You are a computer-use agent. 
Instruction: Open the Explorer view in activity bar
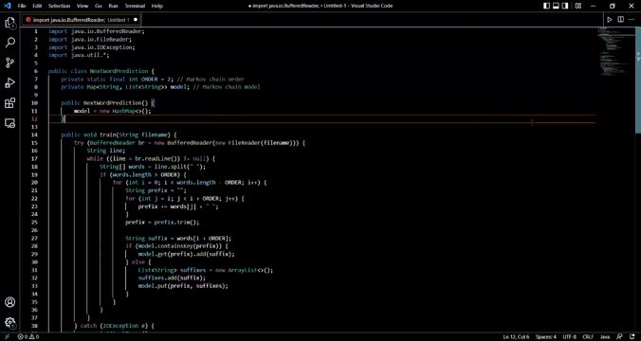click(x=9, y=23)
